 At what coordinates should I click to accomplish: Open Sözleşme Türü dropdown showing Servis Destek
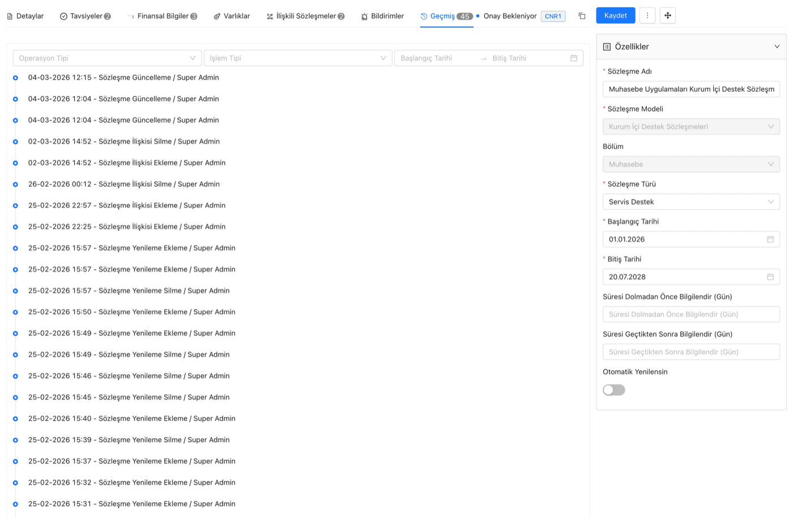click(x=691, y=202)
